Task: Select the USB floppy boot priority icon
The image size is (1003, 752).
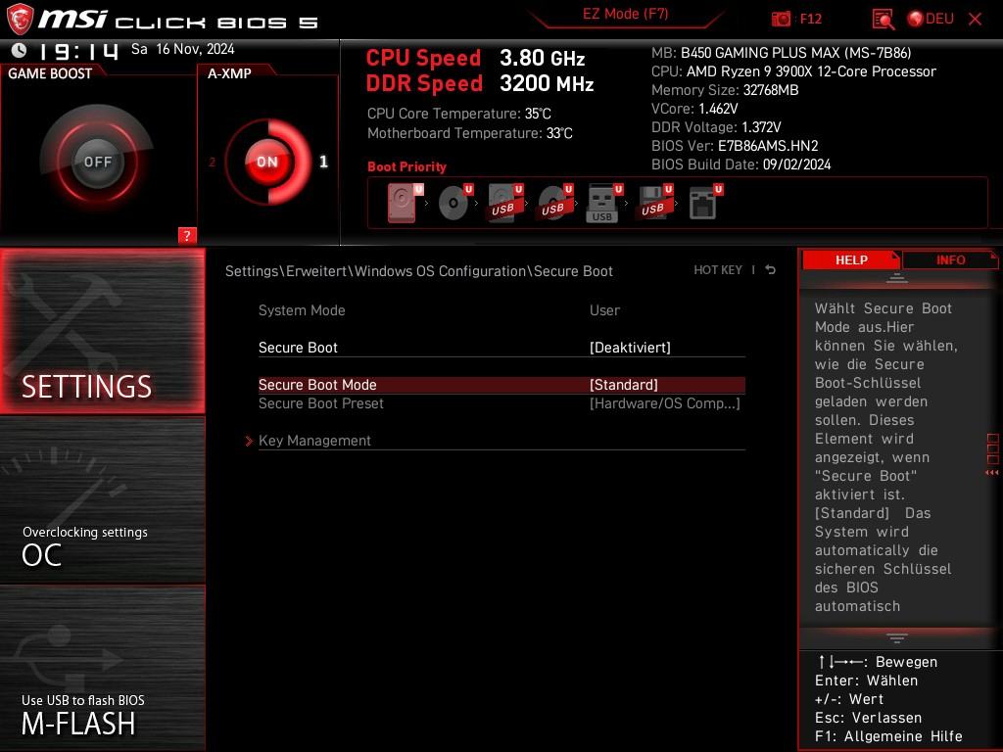Action: click(x=654, y=203)
